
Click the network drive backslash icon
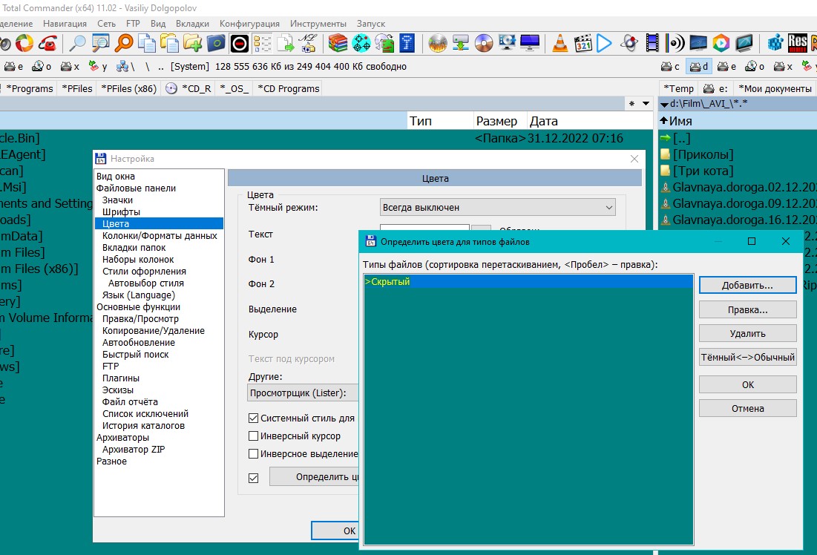point(125,67)
